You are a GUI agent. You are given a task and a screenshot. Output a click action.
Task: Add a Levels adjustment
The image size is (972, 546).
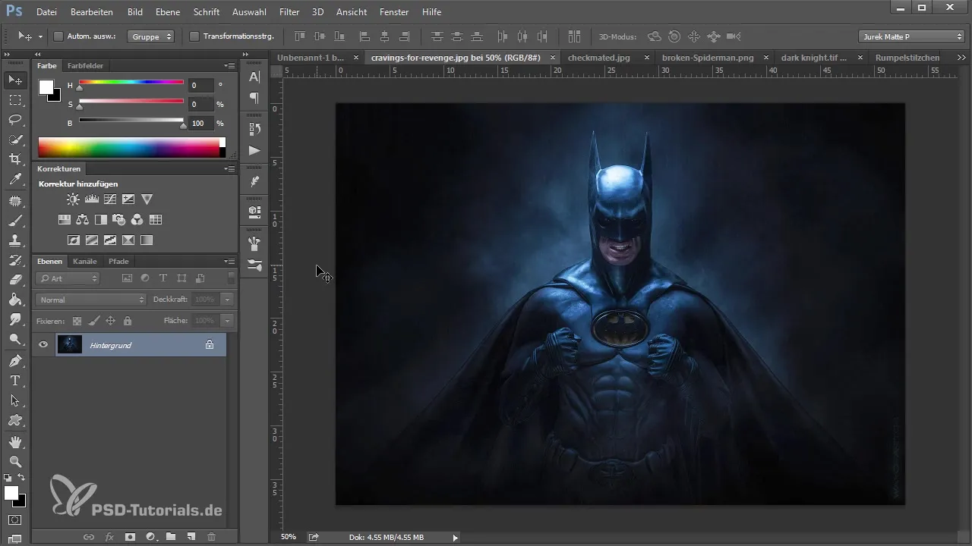click(92, 199)
